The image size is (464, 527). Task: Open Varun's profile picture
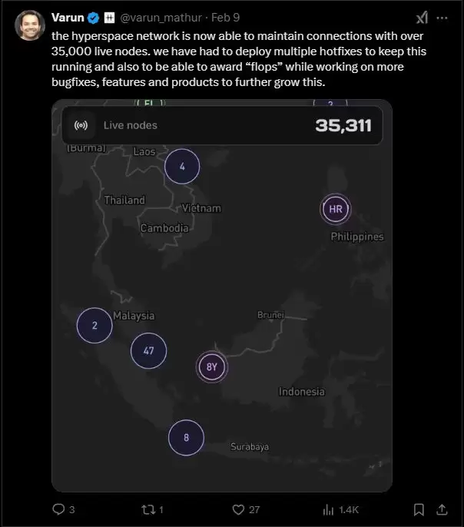pos(29,26)
